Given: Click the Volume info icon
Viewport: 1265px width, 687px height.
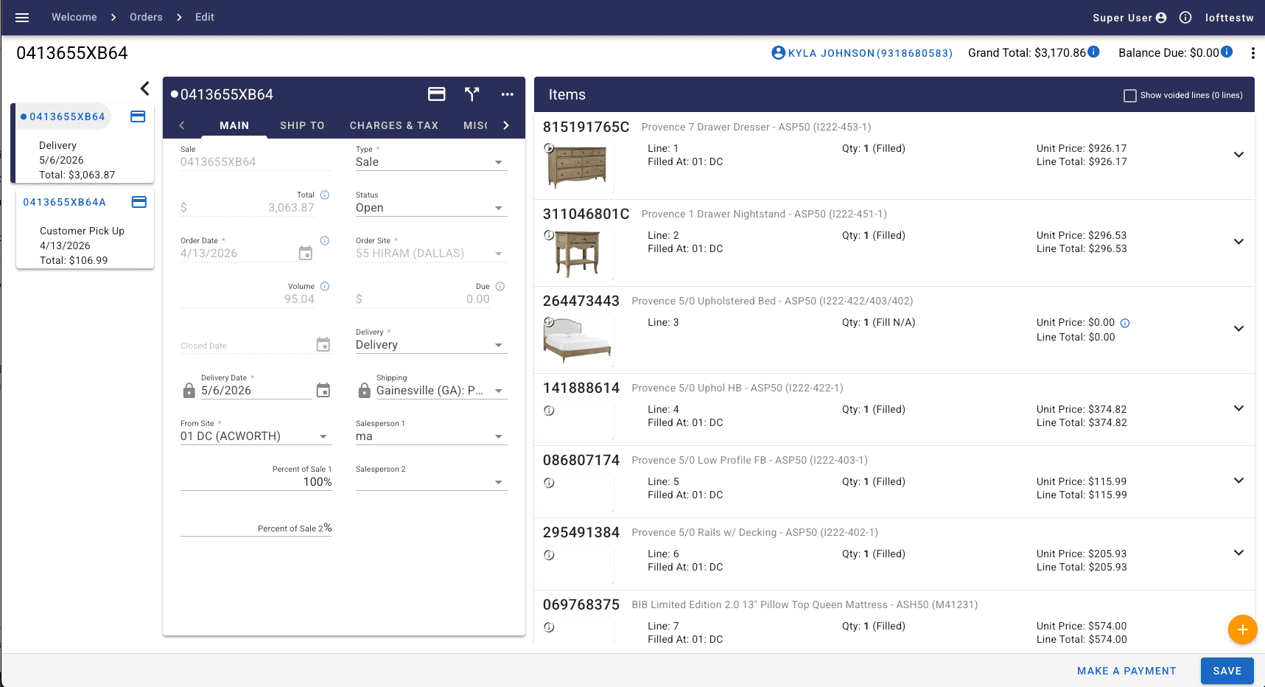Looking at the screenshot, I should [325, 287].
